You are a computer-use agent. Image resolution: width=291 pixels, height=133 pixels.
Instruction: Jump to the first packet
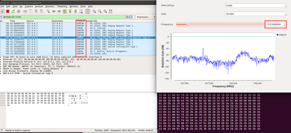coord(70,11)
